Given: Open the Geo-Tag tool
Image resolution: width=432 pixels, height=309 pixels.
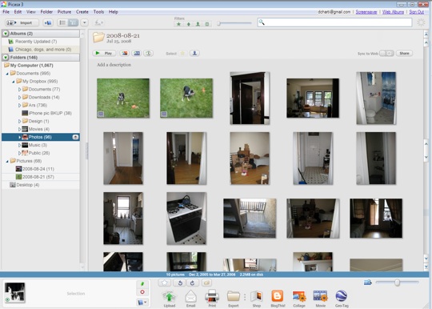Looking at the screenshot, I should tap(342, 299).
